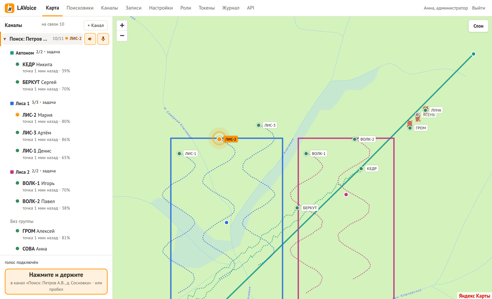Viewport: 492px width, 299px height.
Task: Collapse the Поиск: Петров channel
Action: (5, 39)
